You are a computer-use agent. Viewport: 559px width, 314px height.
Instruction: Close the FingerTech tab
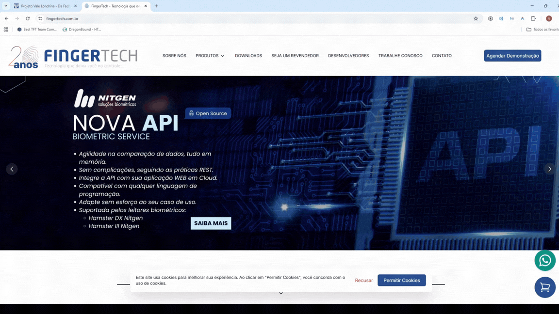[146, 6]
